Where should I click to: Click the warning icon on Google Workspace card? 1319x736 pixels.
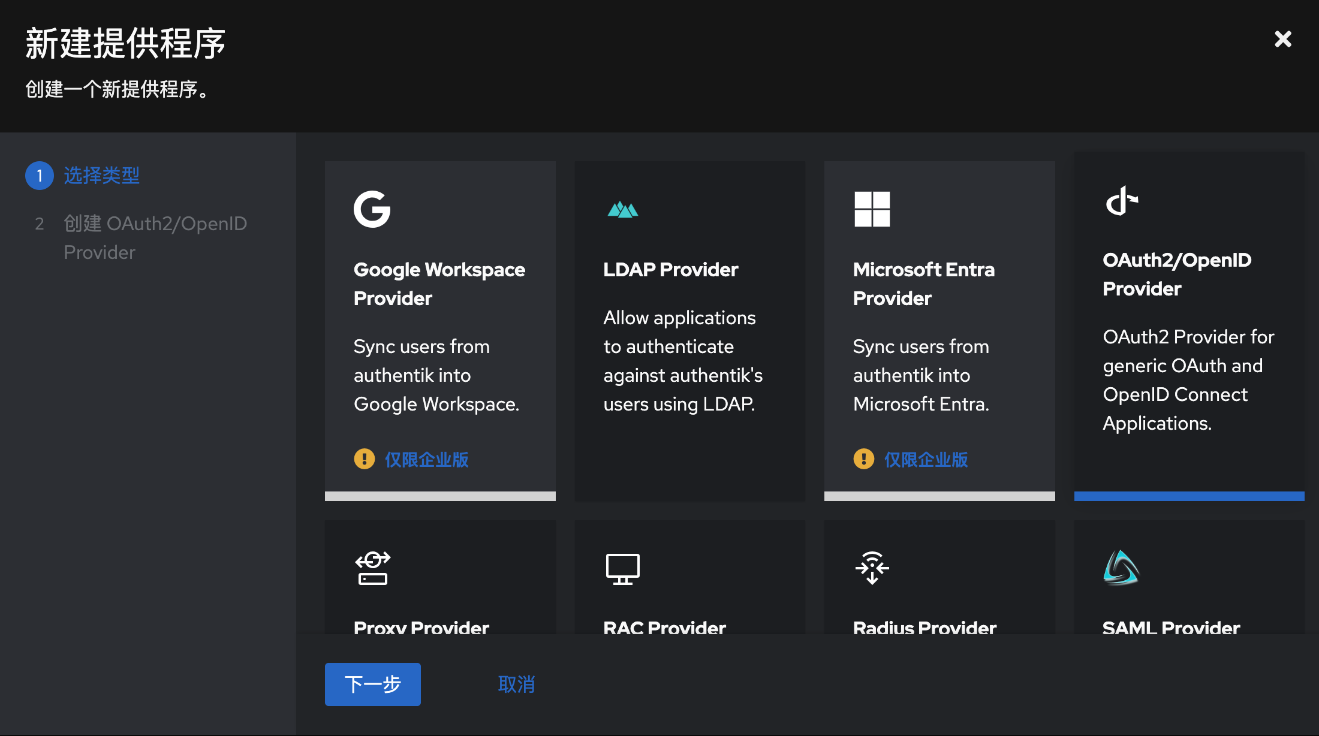(364, 459)
